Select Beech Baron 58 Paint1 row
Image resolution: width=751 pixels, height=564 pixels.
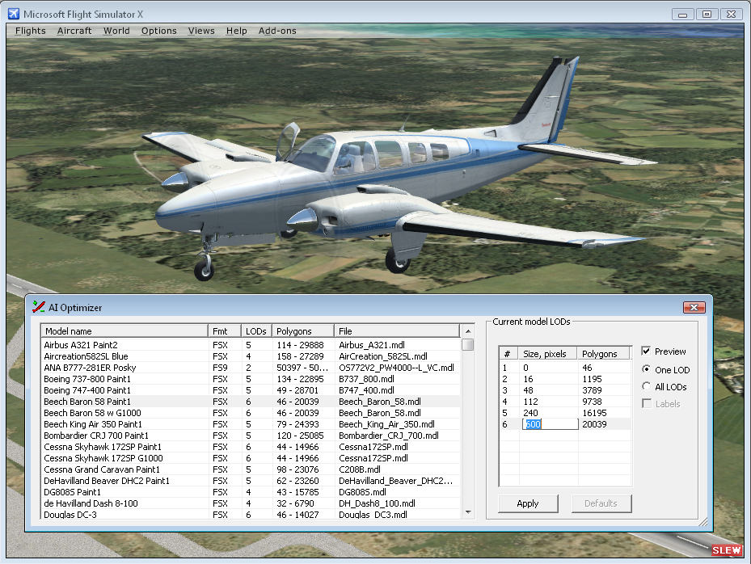click(251, 402)
